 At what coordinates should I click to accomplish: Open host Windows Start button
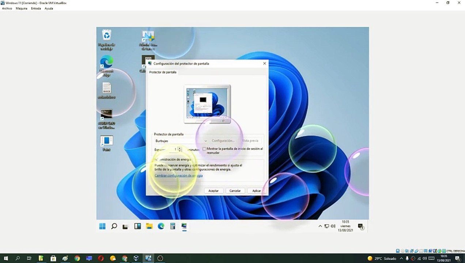click(5, 258)
